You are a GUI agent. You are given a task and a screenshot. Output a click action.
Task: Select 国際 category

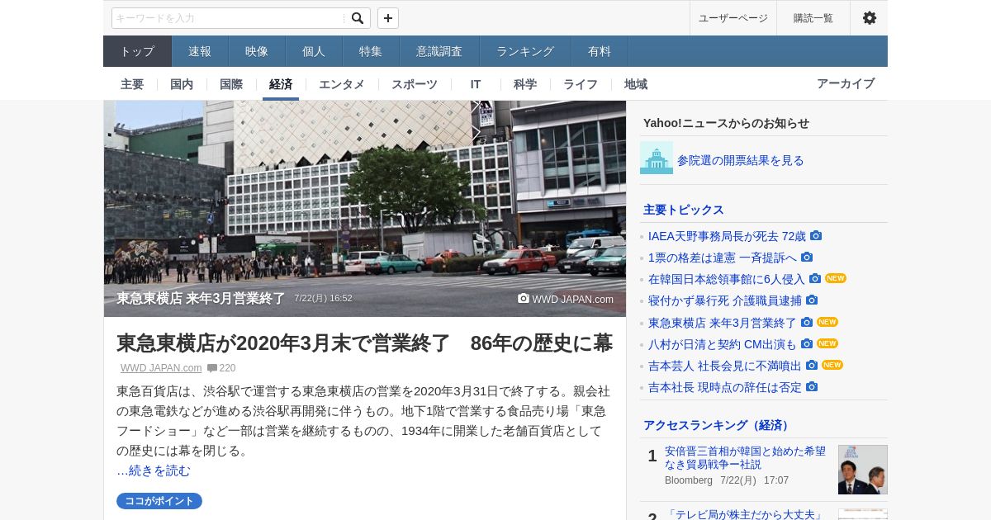(x=231, y=84)
